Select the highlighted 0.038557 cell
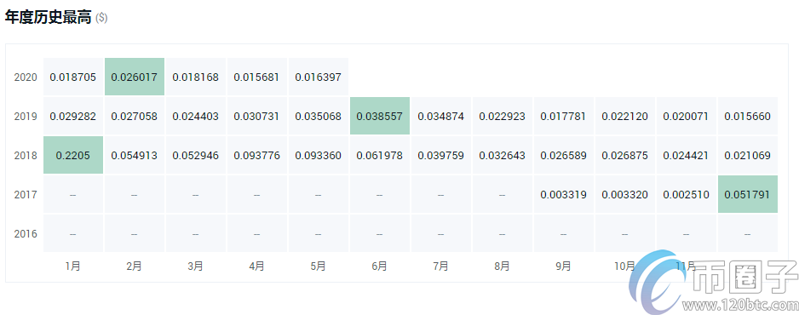The width and height of the screenshot is (799, 315). coord(380,116)
